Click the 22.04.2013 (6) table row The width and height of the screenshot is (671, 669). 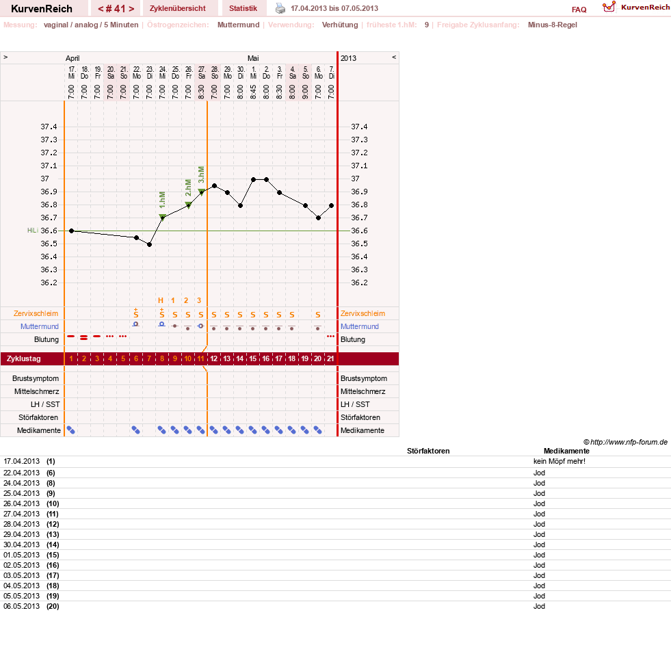[x=335, y=473]
